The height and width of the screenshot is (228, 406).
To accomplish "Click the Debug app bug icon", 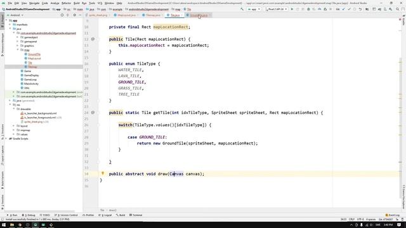I will [x=308, y=9].
